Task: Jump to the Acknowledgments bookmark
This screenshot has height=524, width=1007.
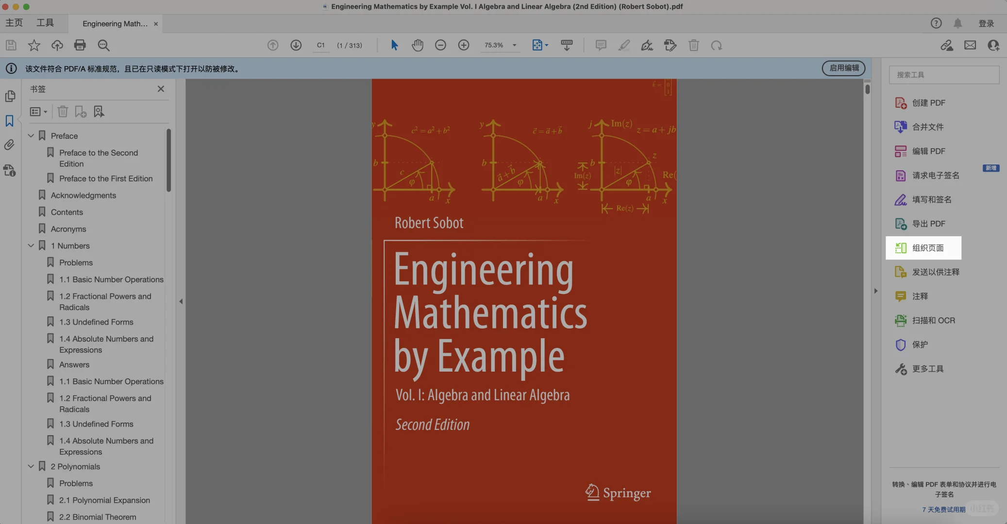Action: point(84,195)
